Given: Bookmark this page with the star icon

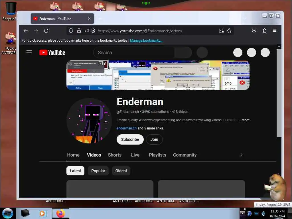Looking at the screenshot, I should (229, 31).
